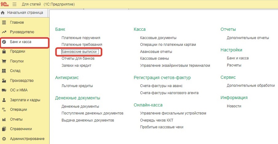Open Счета-фактуры на аванс
Screen dimensions: 278x144
(x=161, y=86)
